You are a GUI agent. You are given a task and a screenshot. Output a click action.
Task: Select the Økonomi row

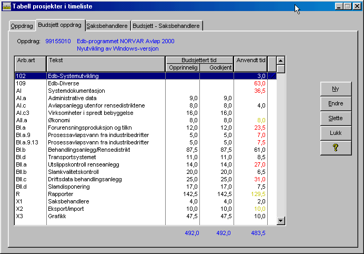pyautogui.click(x=146, y=120)
